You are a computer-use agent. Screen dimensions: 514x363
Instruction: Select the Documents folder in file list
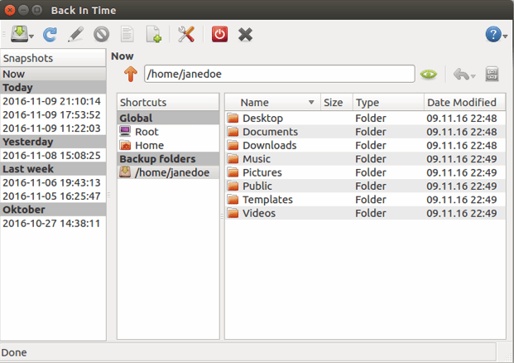tap(270, 132)
